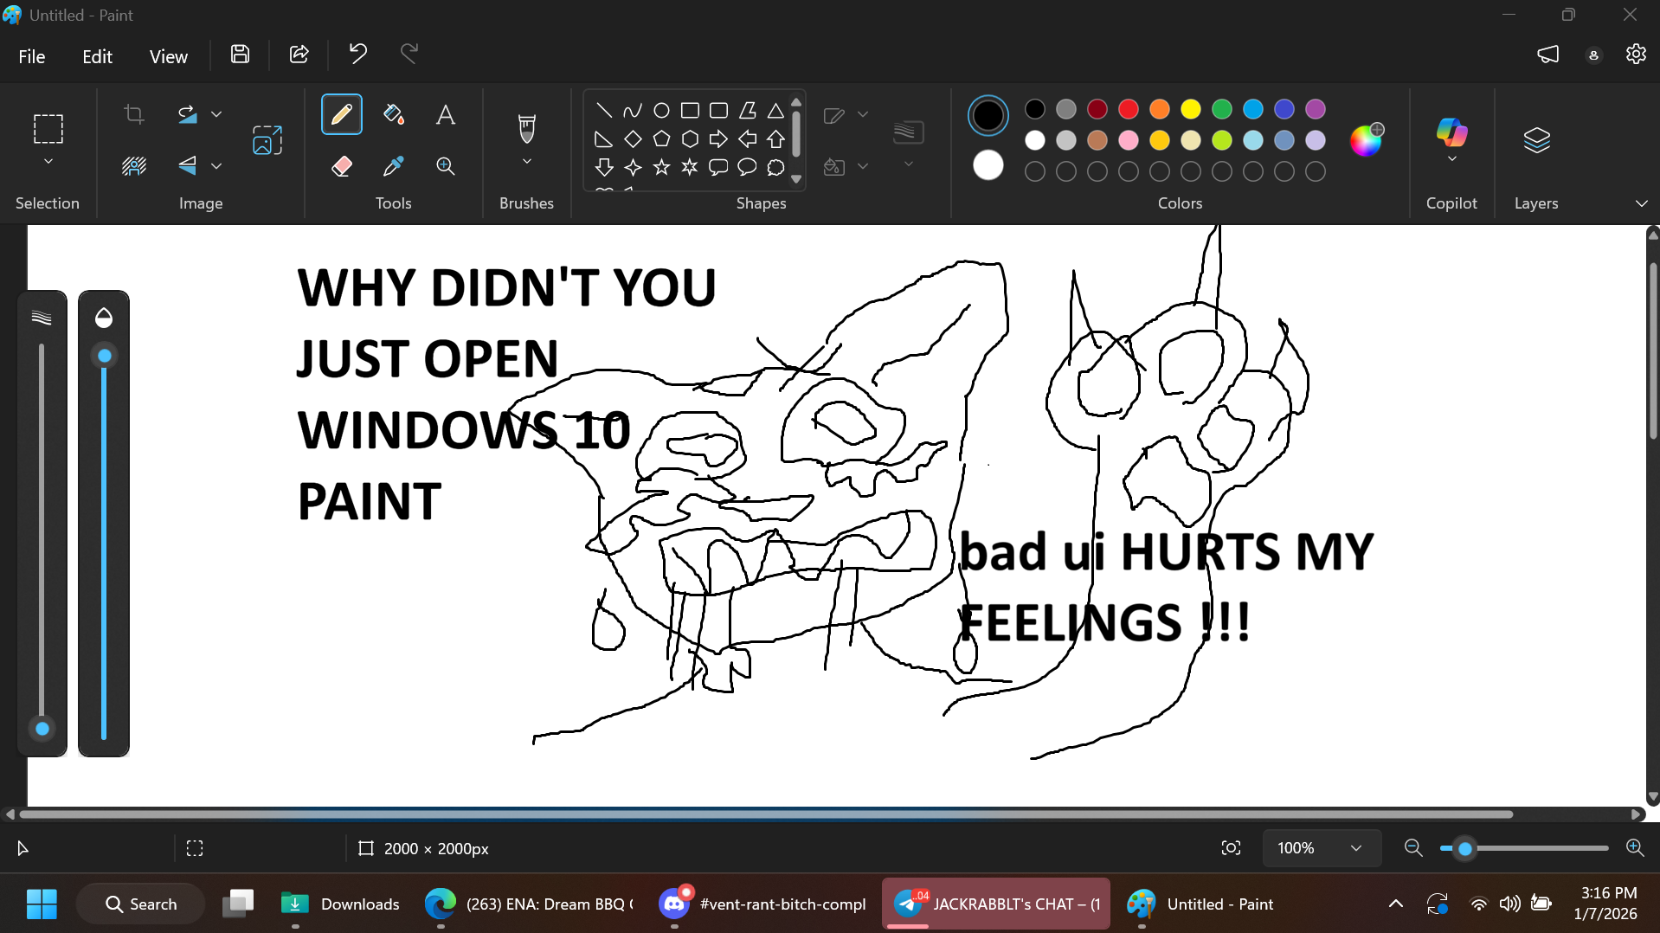
Task: Expand the Brushes dropdown
Action: click(526, 162)
